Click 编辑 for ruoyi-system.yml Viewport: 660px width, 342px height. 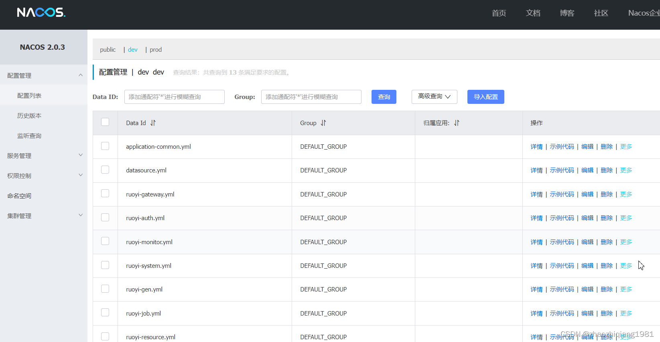pyautogui.click(x=587, y=266)
